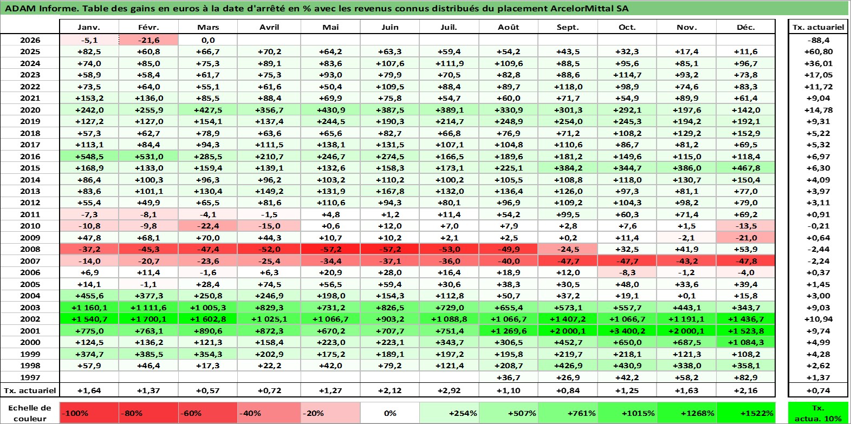The image size is (851, 424).
Task: Click the +1 523,8 cell in Déc. 2001
Action: click(x=746, y=331)
